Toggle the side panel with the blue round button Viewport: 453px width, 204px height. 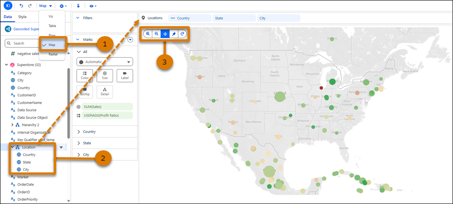click(x=8, y=5)
